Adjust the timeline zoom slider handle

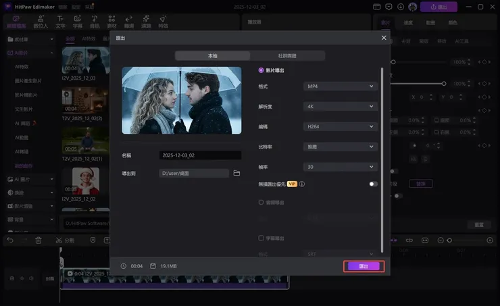(x=449, y=240)
